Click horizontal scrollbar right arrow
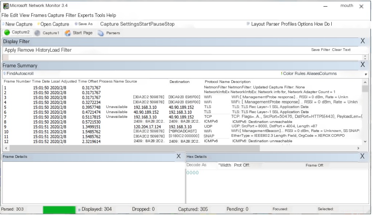The image size is (372, 216). pos(358,148)
